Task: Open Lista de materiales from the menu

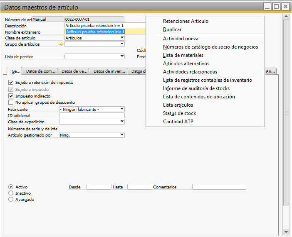Action: [183, 55]
